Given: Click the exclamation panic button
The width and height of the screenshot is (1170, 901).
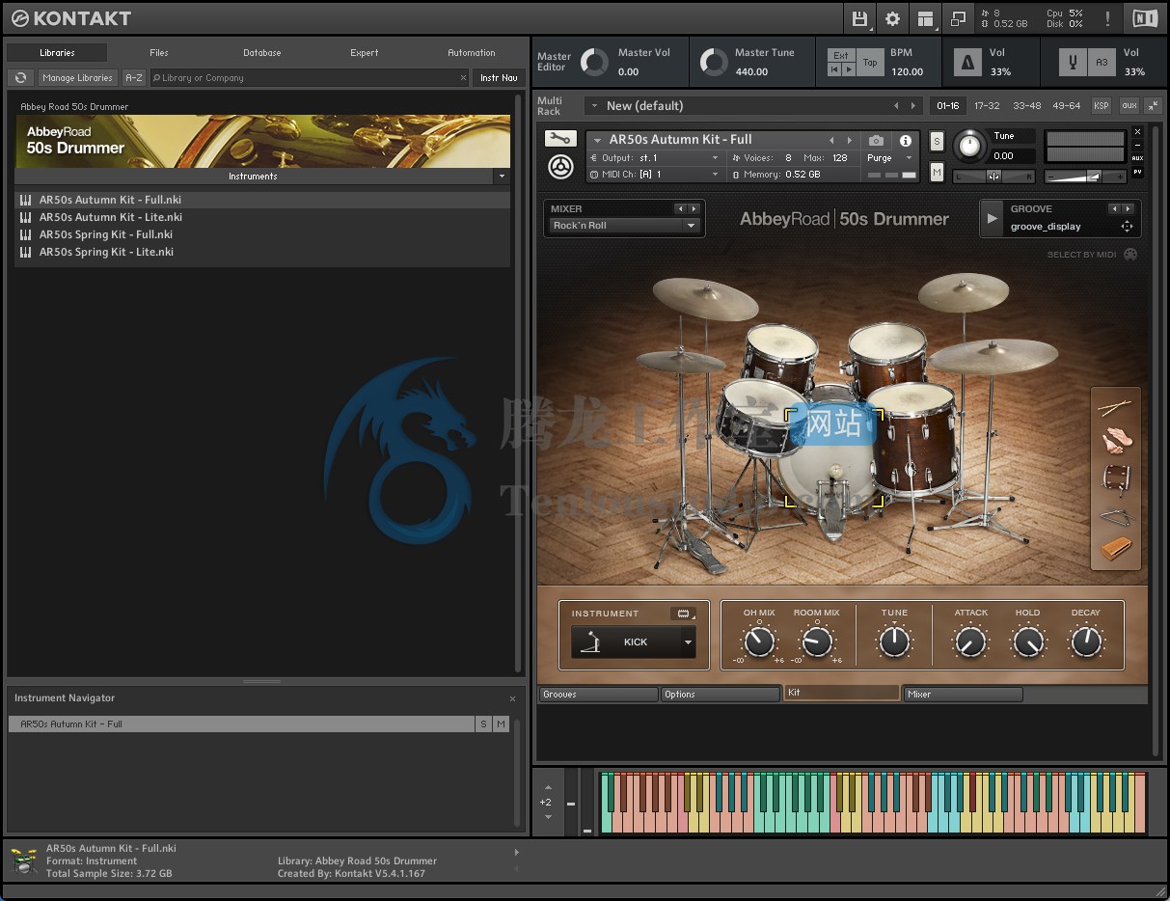Looking at the screenshot, I should 1107,18.
